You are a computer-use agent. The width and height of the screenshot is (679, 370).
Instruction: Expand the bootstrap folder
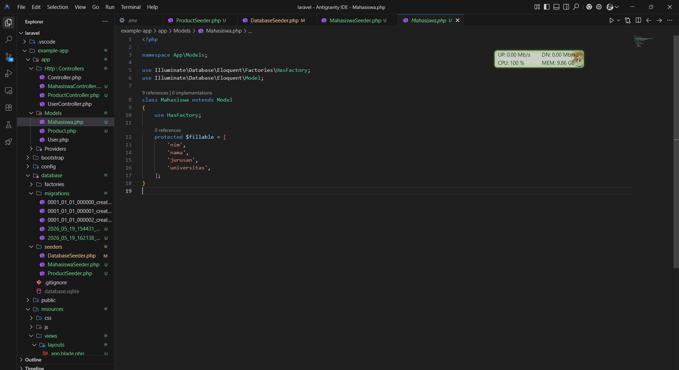tap(66, 157)
